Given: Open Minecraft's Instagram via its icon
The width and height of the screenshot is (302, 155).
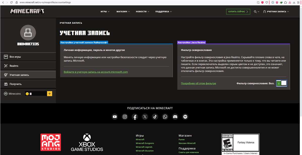Looking at the screenshot, I should pos(125,117).
